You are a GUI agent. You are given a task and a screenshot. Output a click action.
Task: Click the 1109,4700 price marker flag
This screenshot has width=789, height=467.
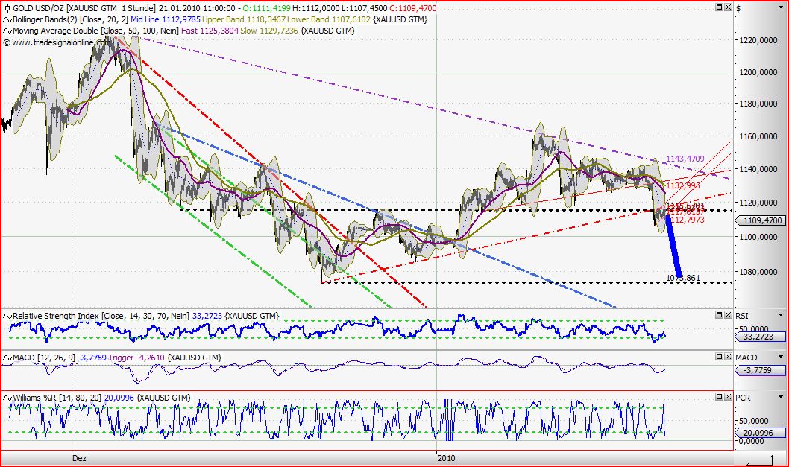[761, 220]
